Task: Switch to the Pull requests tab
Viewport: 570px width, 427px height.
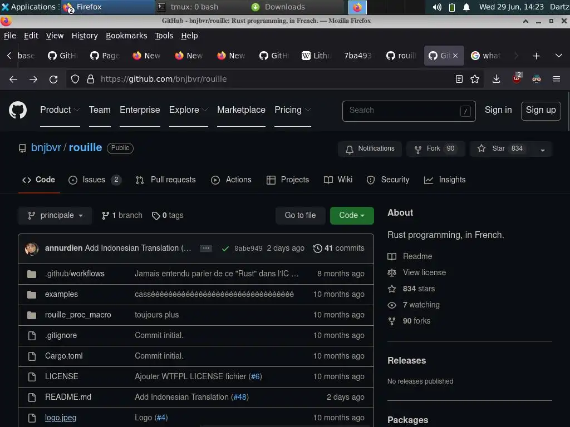Action: (x=165, y=180)
